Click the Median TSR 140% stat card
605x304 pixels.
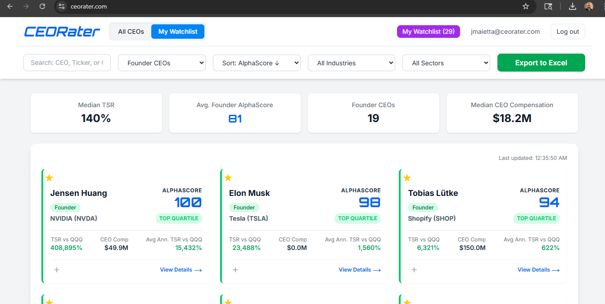pos(96,113)
